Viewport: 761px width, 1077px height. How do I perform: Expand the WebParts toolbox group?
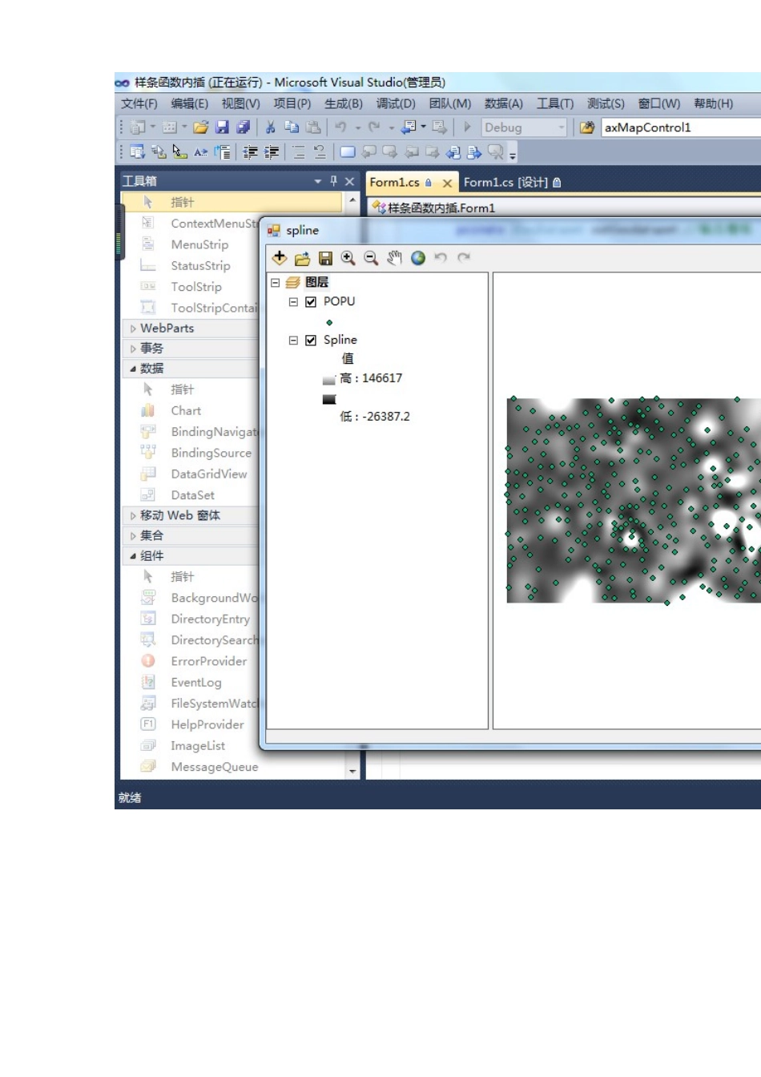tap(133, 329)
